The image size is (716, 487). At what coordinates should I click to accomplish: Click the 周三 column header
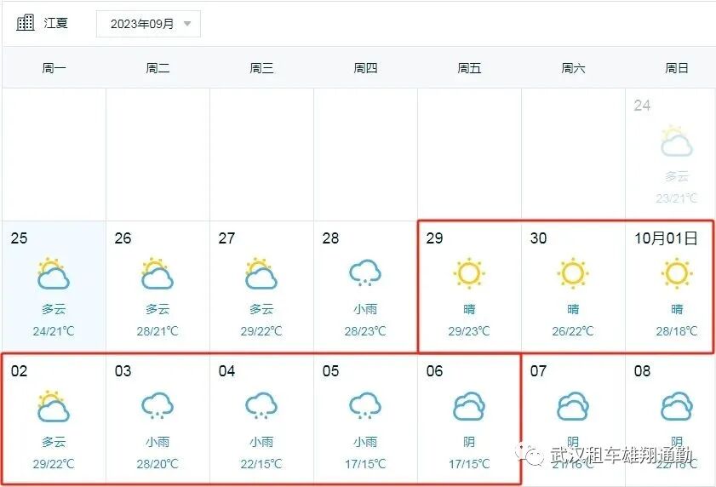[261, 68]
